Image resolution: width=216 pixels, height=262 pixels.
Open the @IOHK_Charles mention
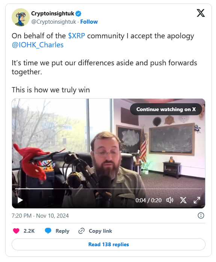(x=38, y=45)
